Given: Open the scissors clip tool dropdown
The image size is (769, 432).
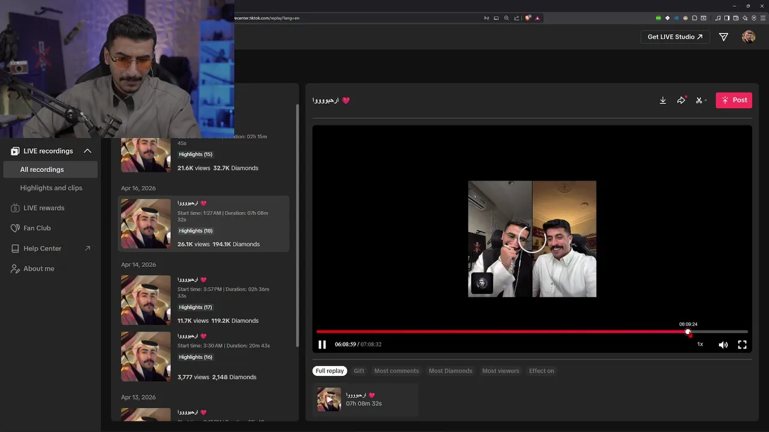Looking at the screenshot, I should pos(701,100).
